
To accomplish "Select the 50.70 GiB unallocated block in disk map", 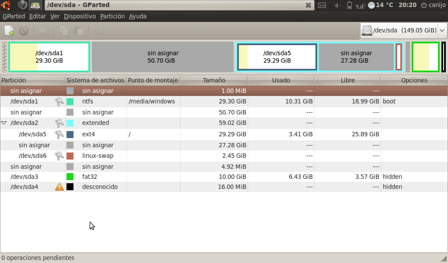I will click(163, 57).
